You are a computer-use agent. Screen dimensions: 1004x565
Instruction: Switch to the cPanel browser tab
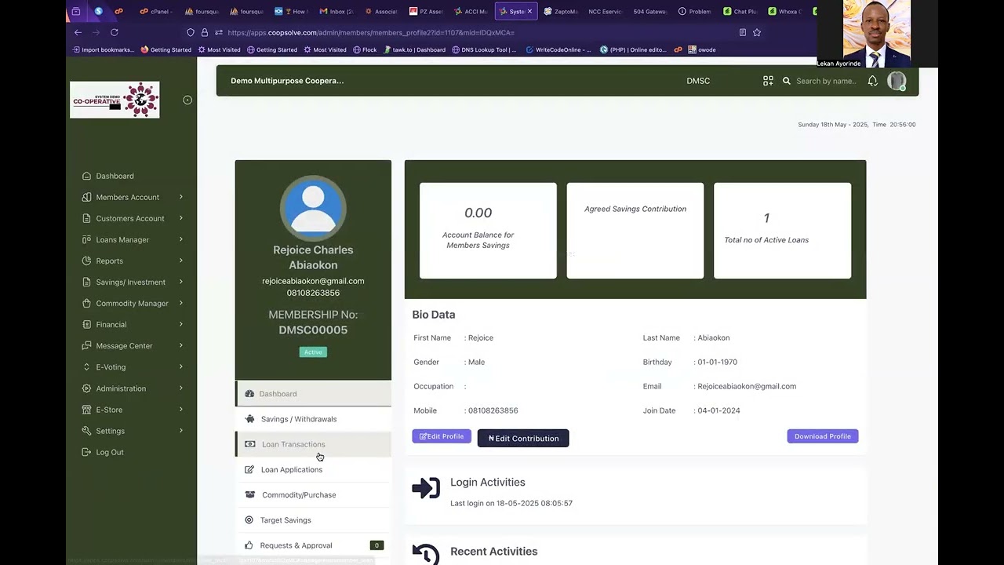pyautogui.click(x=156, y=12)
